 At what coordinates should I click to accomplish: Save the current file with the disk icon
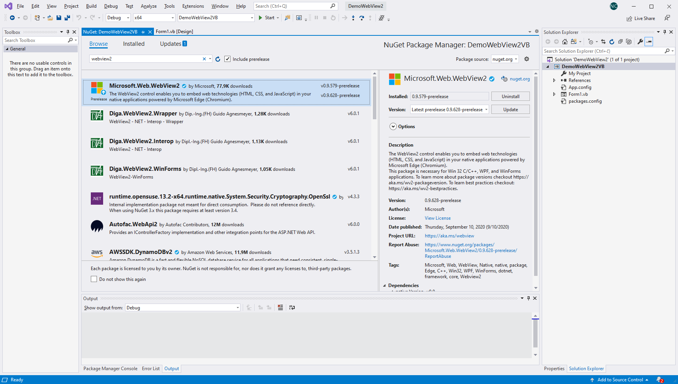59,18
